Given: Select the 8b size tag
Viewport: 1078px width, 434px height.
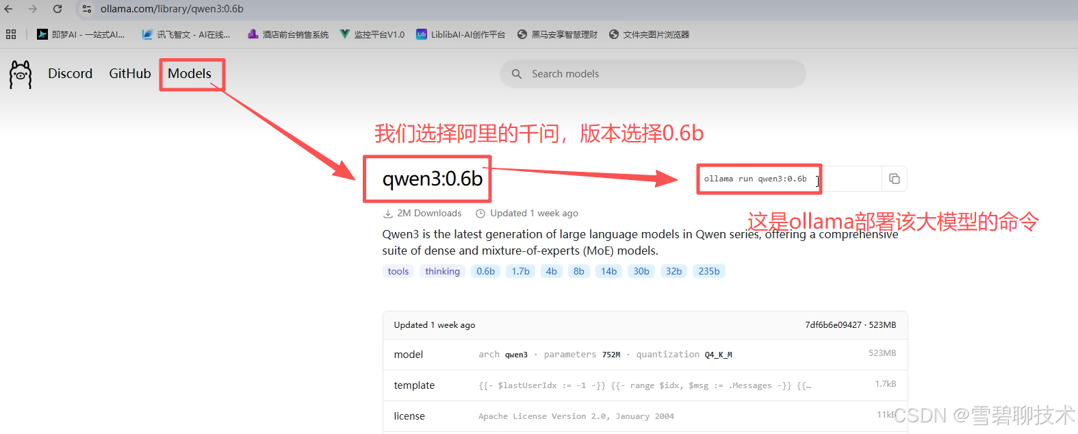Looking at the screenshot, I should pyautogui.click(x=579, y=271).
